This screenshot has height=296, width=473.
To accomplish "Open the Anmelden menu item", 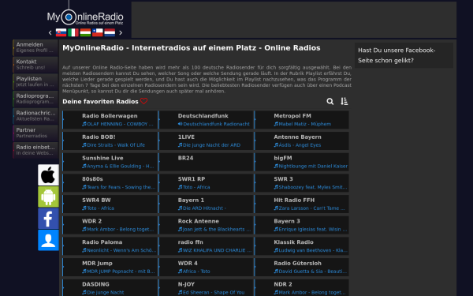I will (35, 47).
